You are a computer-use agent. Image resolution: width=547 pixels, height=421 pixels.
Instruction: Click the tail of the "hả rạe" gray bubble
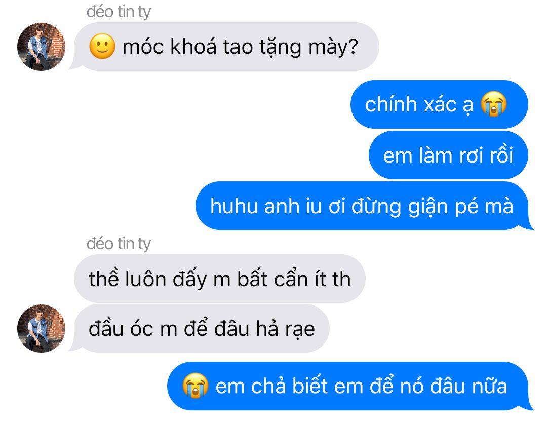coord(74,347)
